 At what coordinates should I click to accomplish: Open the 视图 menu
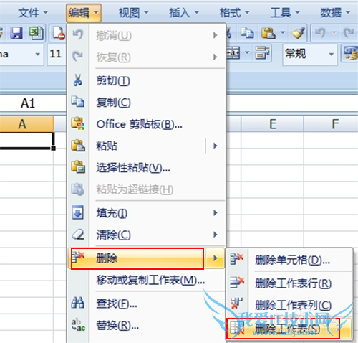[134, 13]
